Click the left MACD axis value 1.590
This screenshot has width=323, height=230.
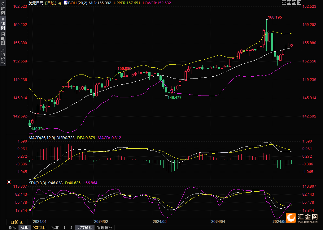22,141
